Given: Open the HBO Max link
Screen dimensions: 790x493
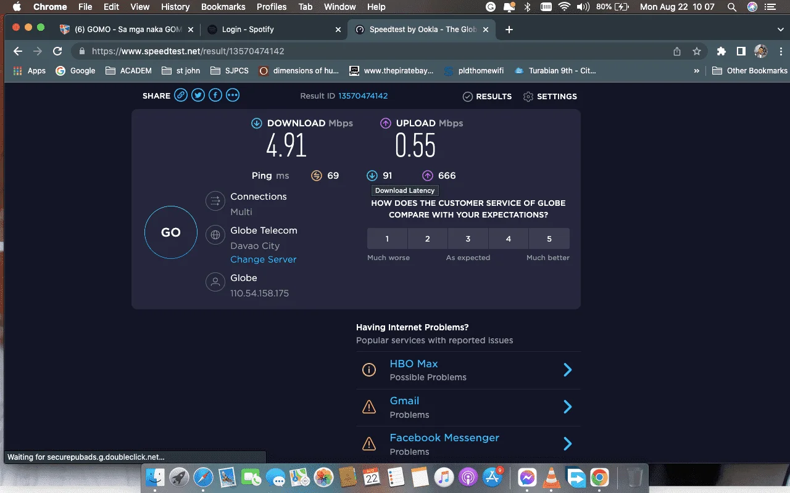Looking at the screenshot, I should point(414,364).
